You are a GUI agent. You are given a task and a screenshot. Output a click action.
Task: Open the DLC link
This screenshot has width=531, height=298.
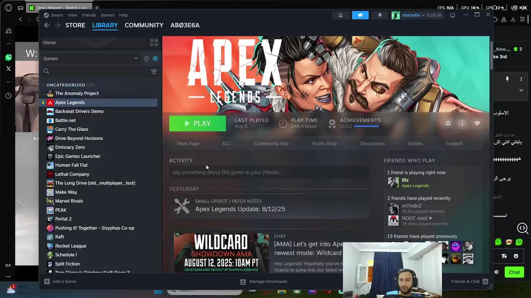click(x=227, y=144)
